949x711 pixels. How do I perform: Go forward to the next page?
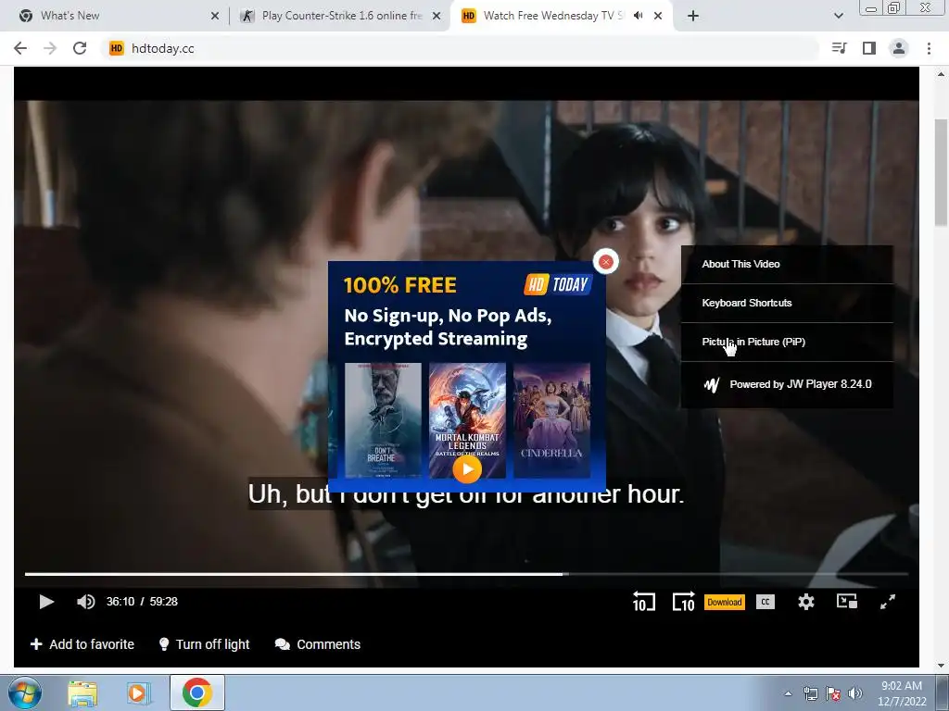click(50, 48)
